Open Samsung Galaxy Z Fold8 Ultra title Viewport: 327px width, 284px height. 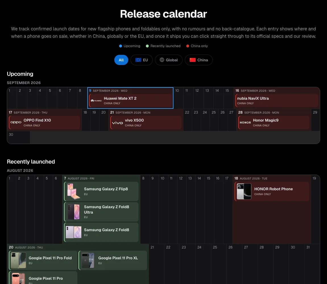107,210
